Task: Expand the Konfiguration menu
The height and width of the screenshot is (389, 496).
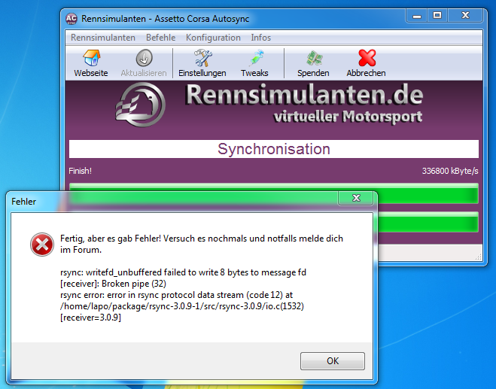Action: 213,38
